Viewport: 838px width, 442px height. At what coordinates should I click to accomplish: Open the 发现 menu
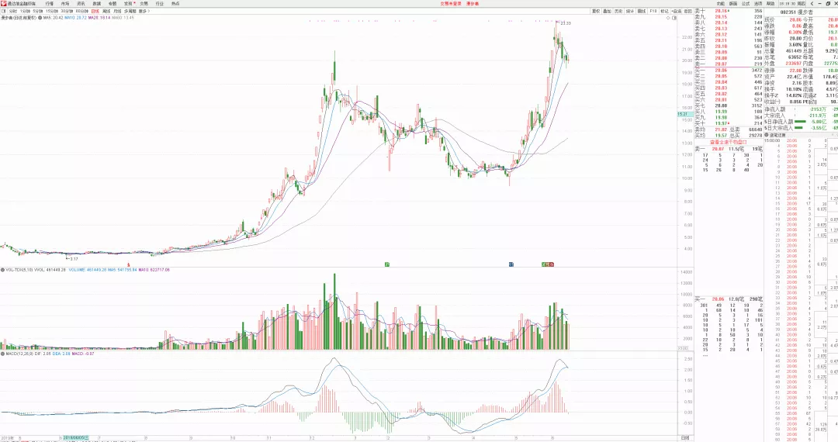click(128, 3)
